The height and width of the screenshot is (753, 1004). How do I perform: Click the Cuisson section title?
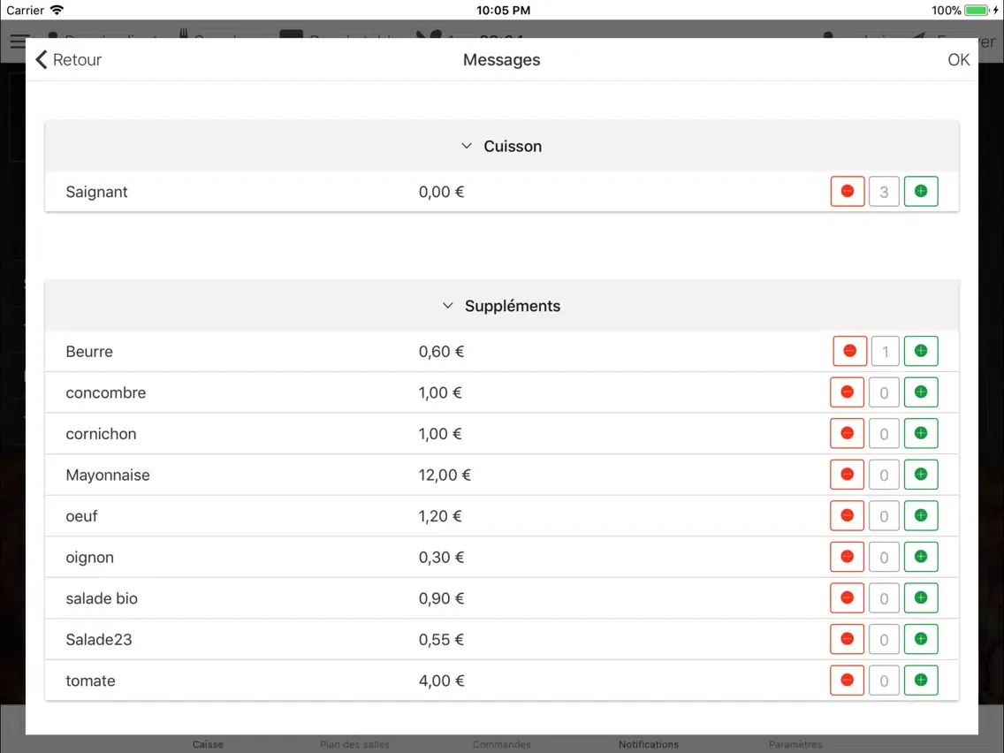[x=513, y=146]
